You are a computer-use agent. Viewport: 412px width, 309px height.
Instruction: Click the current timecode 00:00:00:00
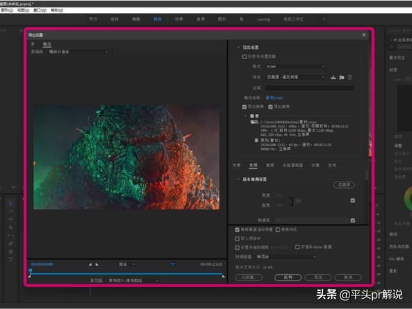click(42, 265)
